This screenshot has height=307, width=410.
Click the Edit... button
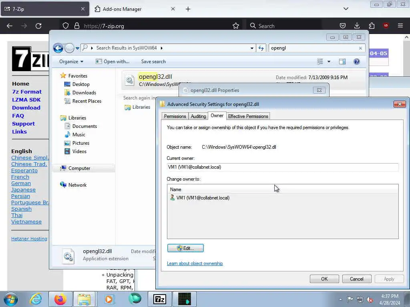pos(185,248)
